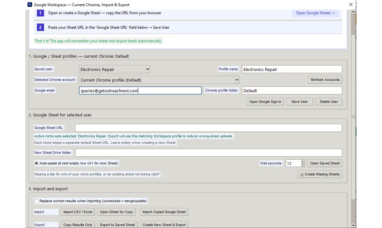Click Import CSV / Excel button

[x=78, y=212]
